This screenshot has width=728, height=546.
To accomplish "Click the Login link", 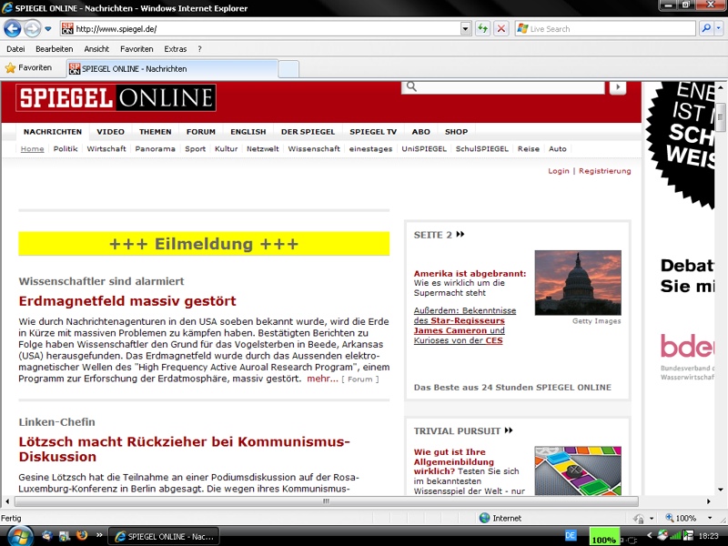I will pos(559,171).
